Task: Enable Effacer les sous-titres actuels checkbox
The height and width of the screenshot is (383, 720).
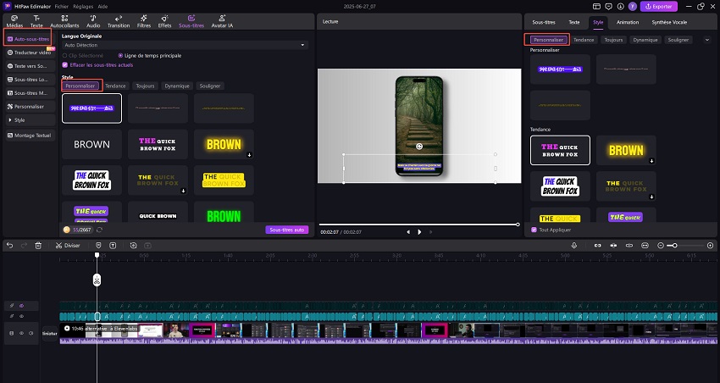Action: 64,64
